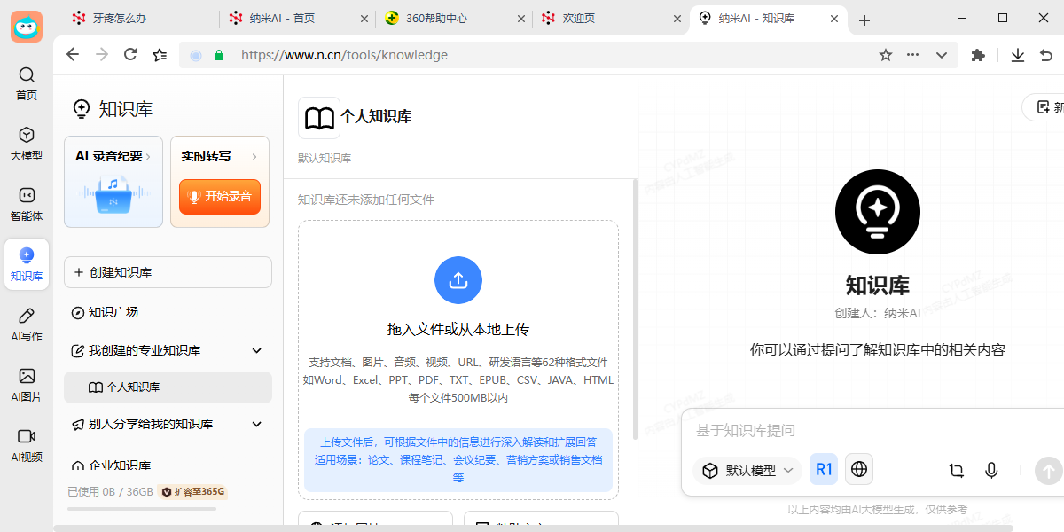Toggle R1 deep-thinking mode
Screen dimensions: 1064x532
point(823,468)
